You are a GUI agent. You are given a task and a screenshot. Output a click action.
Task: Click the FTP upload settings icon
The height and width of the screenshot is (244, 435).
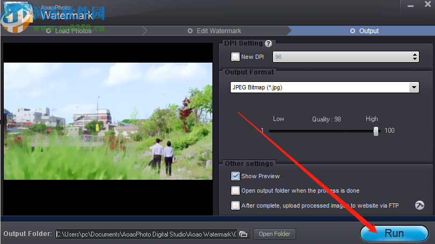tap(419, 205)
